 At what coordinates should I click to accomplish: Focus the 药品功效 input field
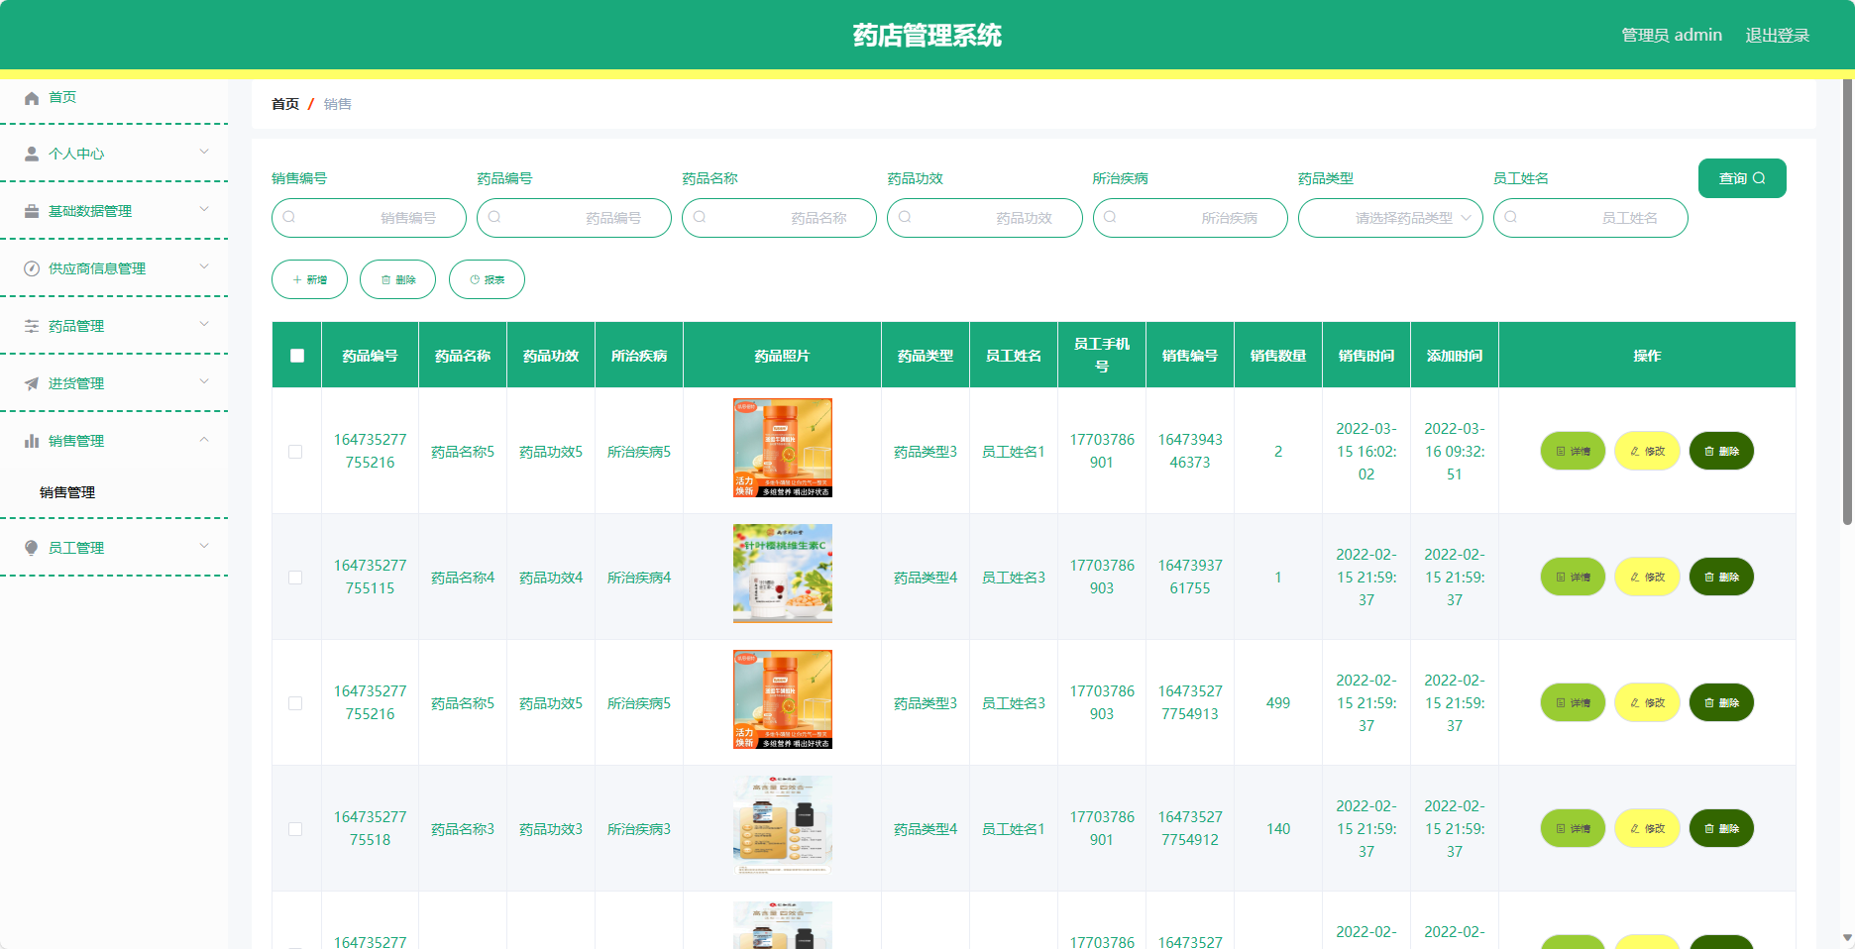(x=984, y=218)
